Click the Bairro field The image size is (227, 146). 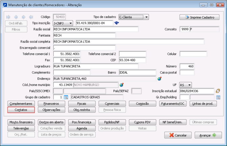click(137, 73)
